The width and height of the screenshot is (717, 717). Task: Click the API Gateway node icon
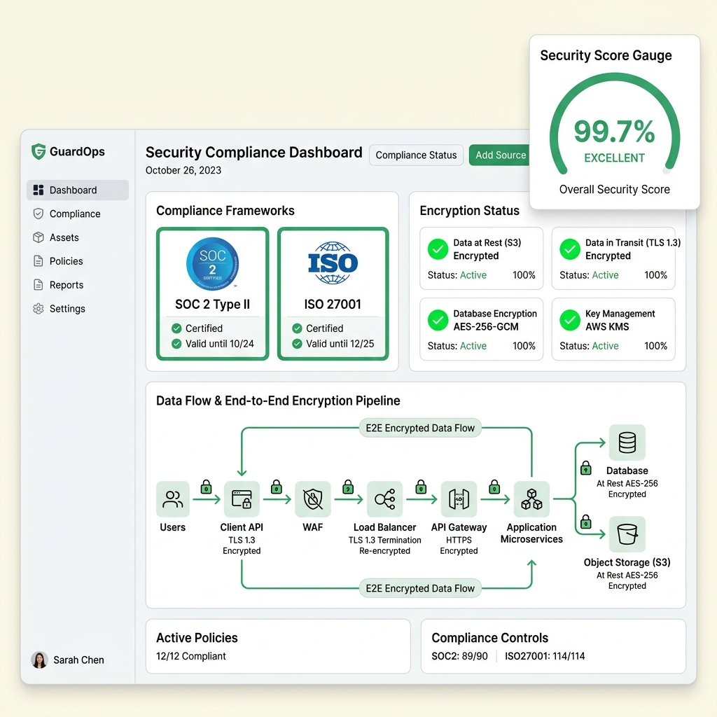[459, 499]
